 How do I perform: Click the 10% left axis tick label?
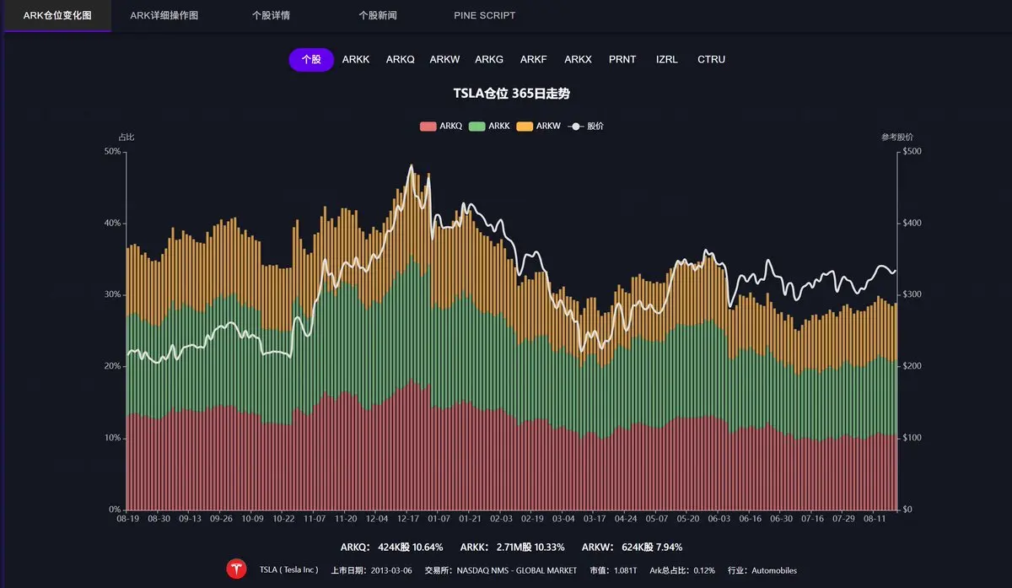(112, 438)
